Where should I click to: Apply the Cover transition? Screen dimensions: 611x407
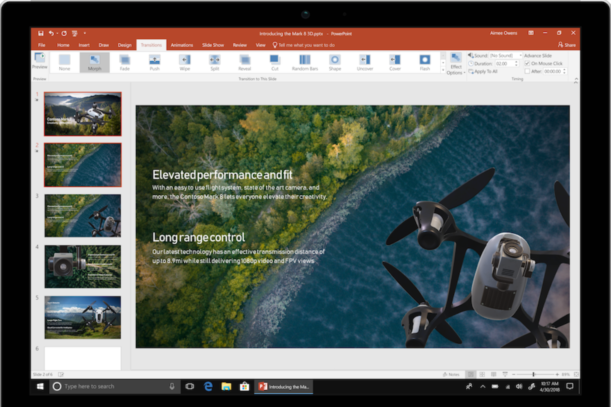pos(395,63)
